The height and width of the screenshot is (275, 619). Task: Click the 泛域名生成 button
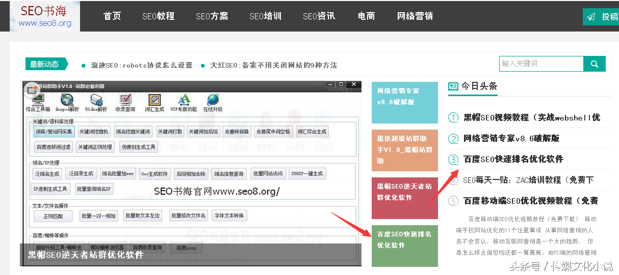[47, 174]
